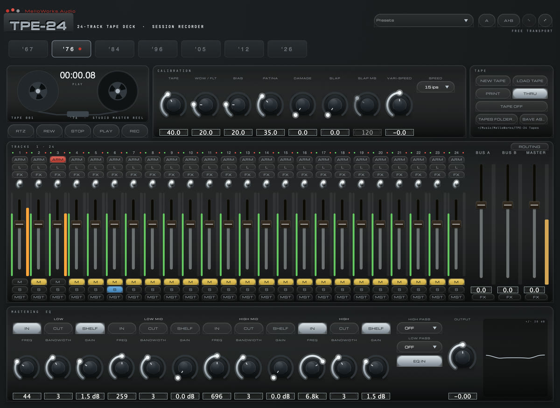Disarm track 3 with its red ARM button

58,160
